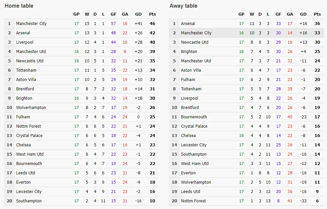
Task: Open Newcastle Utd in the Away table
Action: [194, 42]
